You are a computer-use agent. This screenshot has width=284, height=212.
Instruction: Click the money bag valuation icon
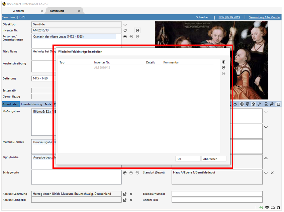point(253,104)
